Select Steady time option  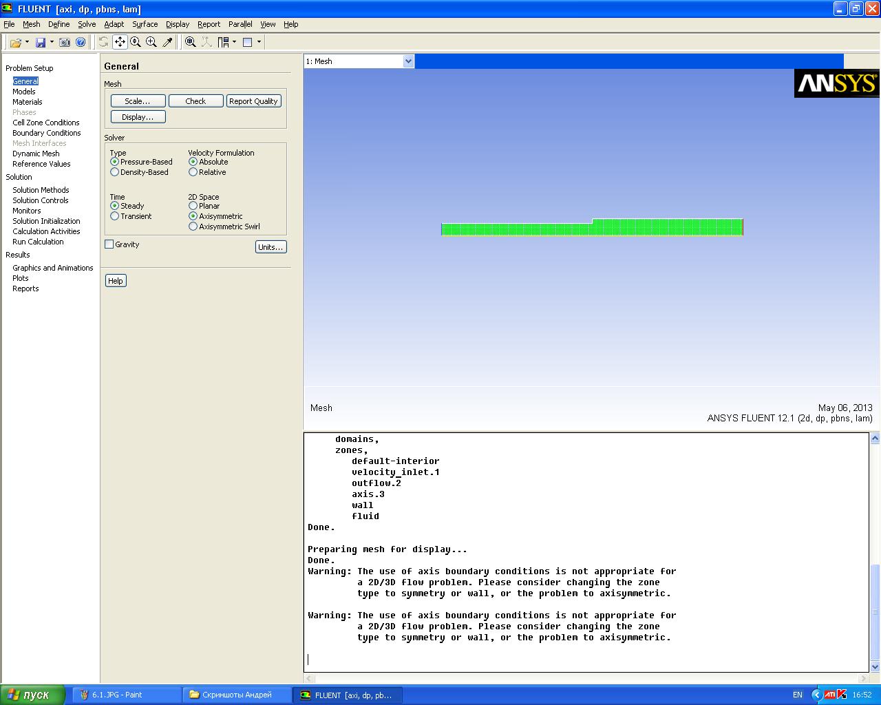(127, 206)
